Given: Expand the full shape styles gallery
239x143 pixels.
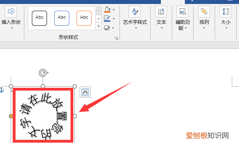Looking at the screenshot, I should pos(99,26).
